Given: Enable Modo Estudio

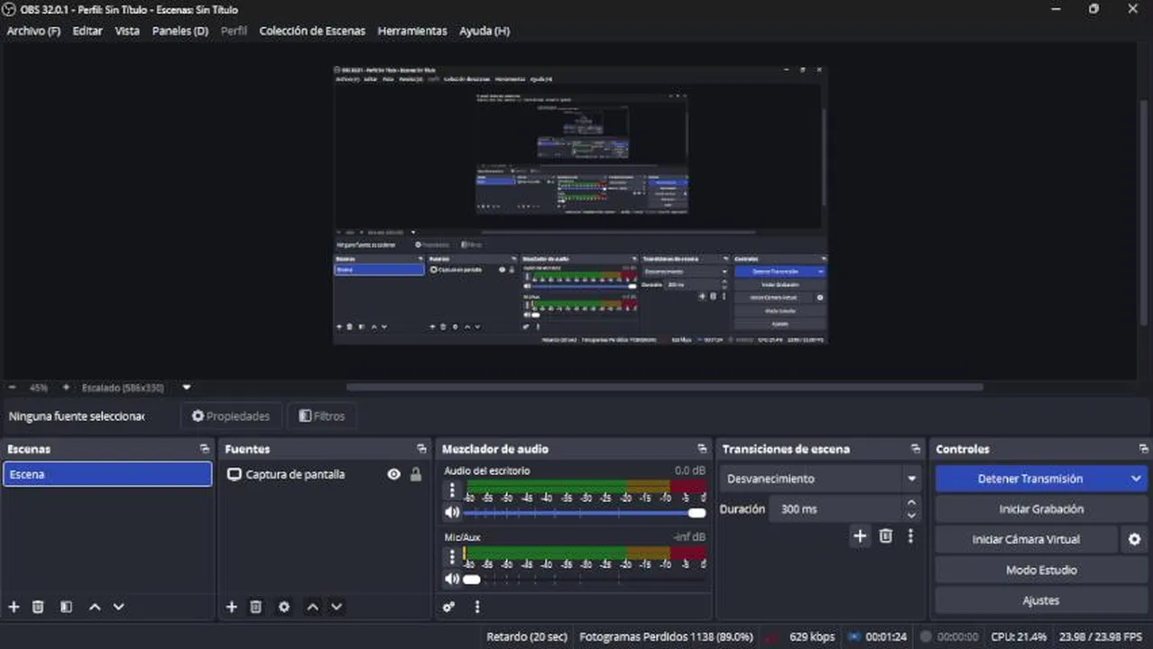Looking at the screenshot, I should point(1041,570).
